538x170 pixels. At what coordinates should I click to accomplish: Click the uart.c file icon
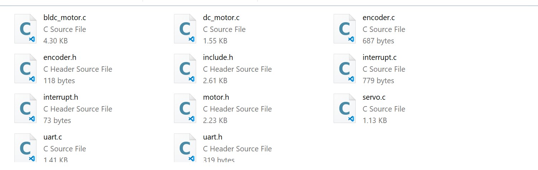[25, 148]
